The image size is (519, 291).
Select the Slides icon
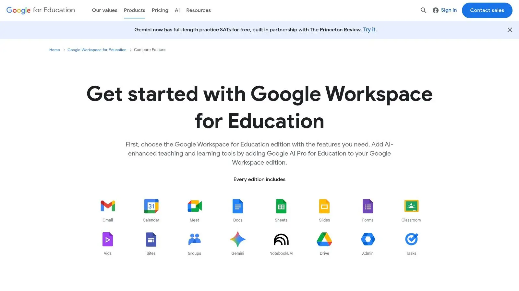tap(324, 206)
